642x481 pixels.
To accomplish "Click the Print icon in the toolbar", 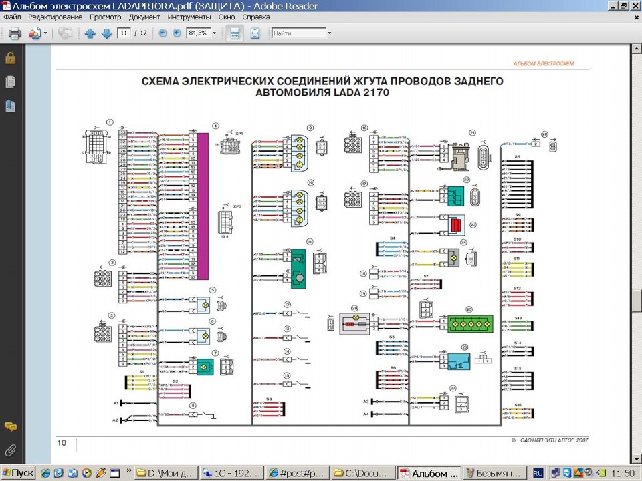I will pos(15,33).
